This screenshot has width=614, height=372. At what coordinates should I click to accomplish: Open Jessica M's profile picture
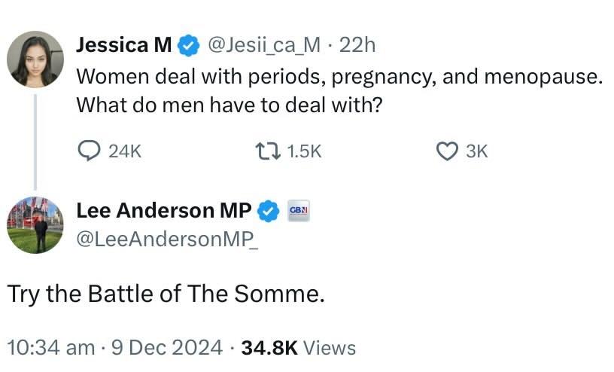coord(35,59)
